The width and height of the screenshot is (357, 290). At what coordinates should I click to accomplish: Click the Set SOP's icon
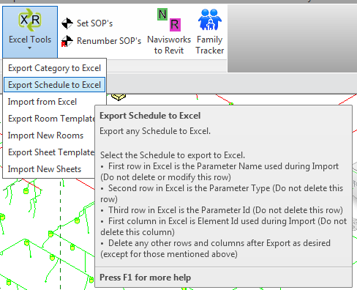pyautogui.click(x=67, y=23)
